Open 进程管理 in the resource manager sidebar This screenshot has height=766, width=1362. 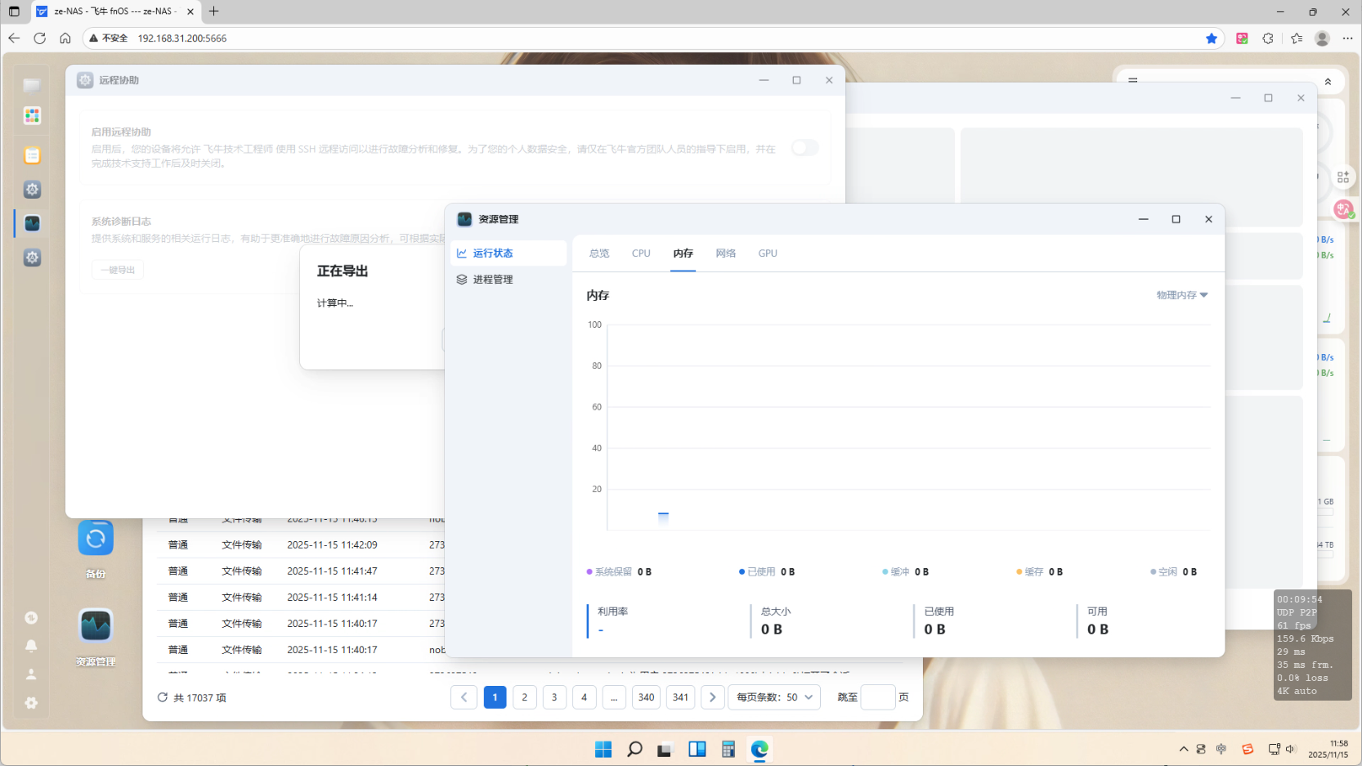coord(493,279)
